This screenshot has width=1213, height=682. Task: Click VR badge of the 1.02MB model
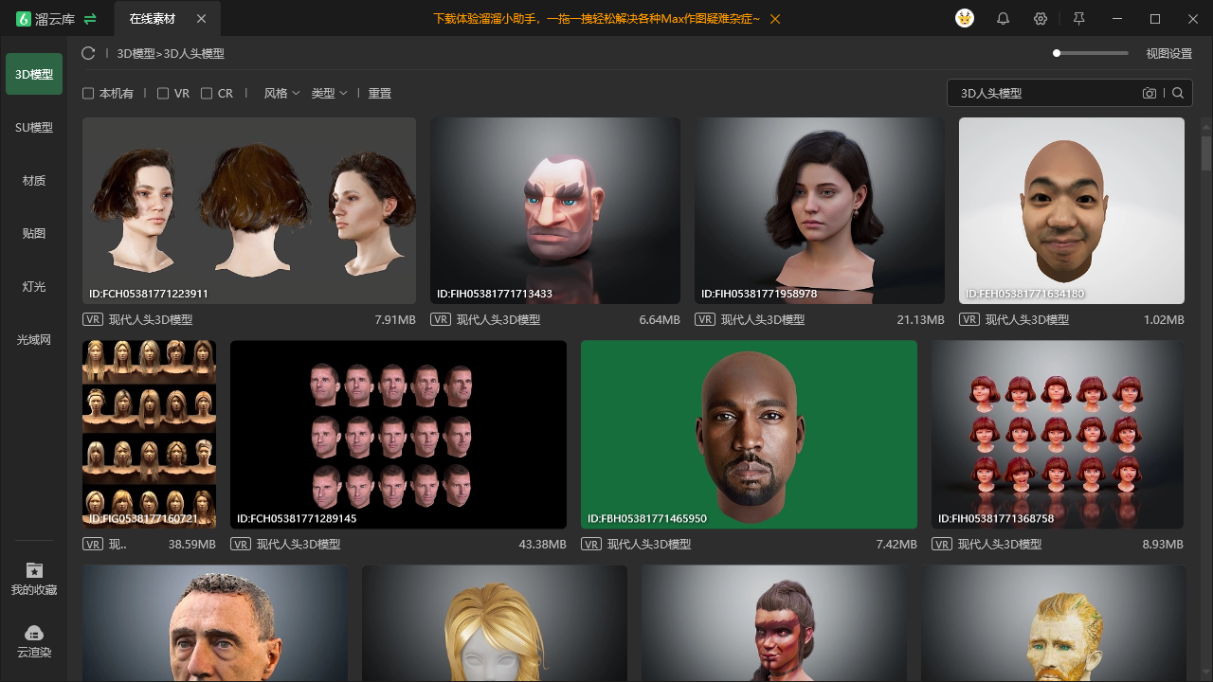click(969, 319)
